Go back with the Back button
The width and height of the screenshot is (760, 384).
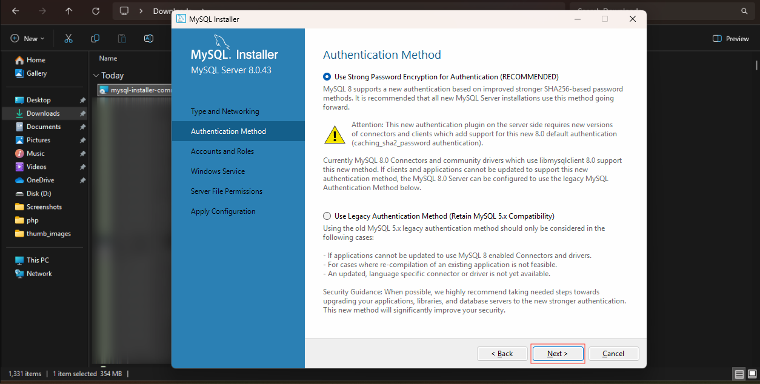[x=502, y=354]
